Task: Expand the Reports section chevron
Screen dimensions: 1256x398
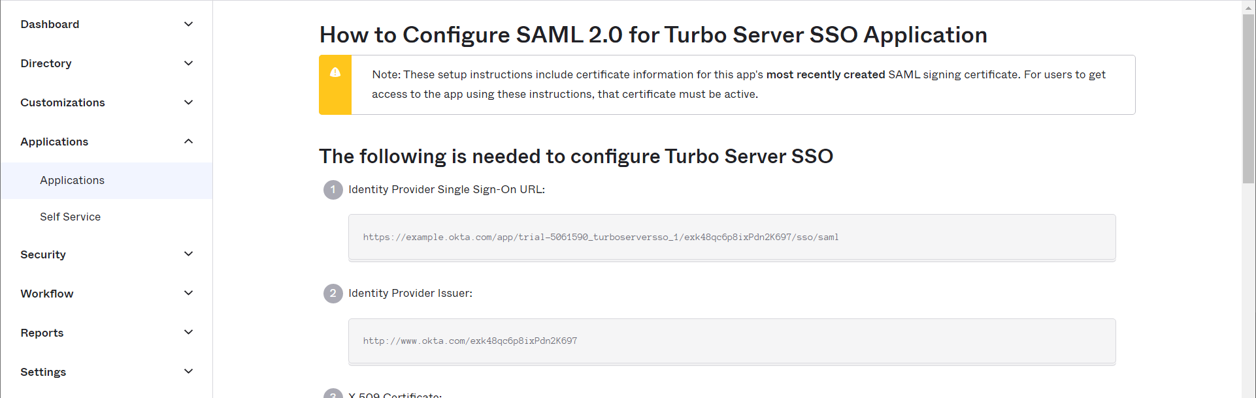Action: pos(188,332)
